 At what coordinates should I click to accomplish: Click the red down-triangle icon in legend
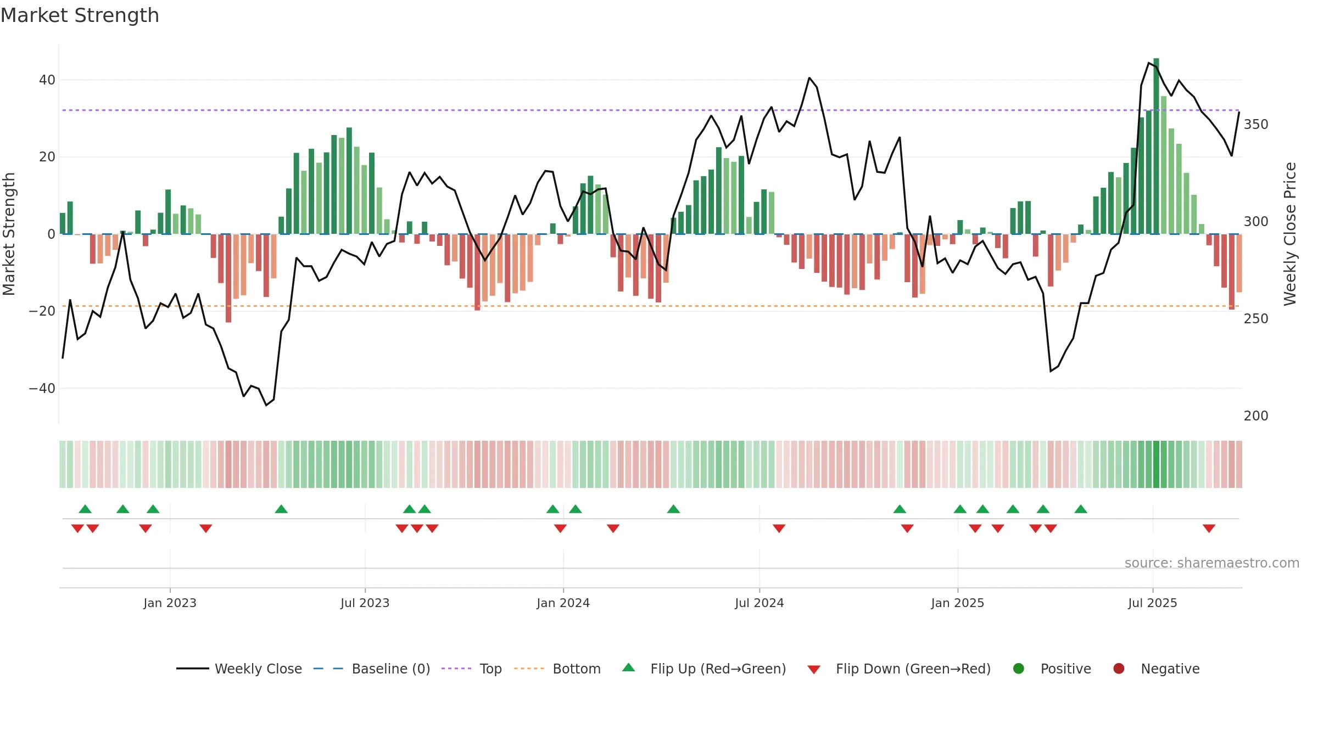[814, 670]
